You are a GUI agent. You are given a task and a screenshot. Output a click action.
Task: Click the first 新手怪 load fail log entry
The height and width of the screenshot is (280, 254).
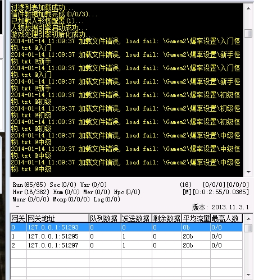coord(125,58)
